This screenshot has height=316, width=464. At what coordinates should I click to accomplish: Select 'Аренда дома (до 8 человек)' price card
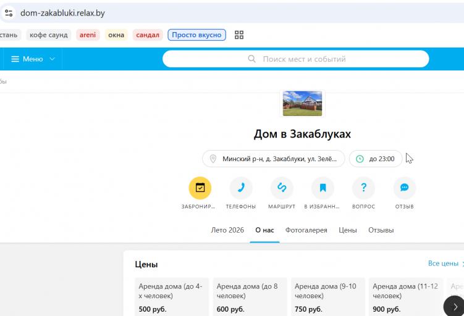250,296
